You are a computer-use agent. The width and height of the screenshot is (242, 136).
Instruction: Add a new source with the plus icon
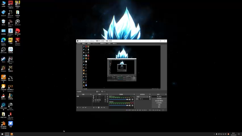(94, 108)
